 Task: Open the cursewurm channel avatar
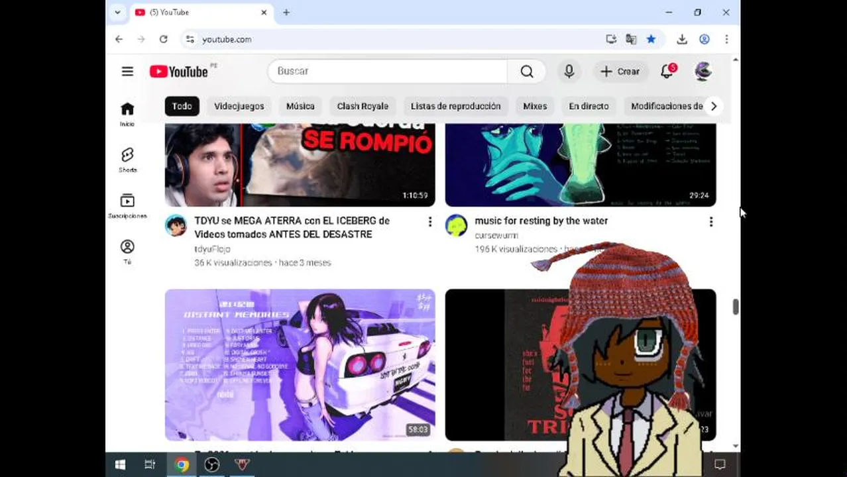point(456,225)
